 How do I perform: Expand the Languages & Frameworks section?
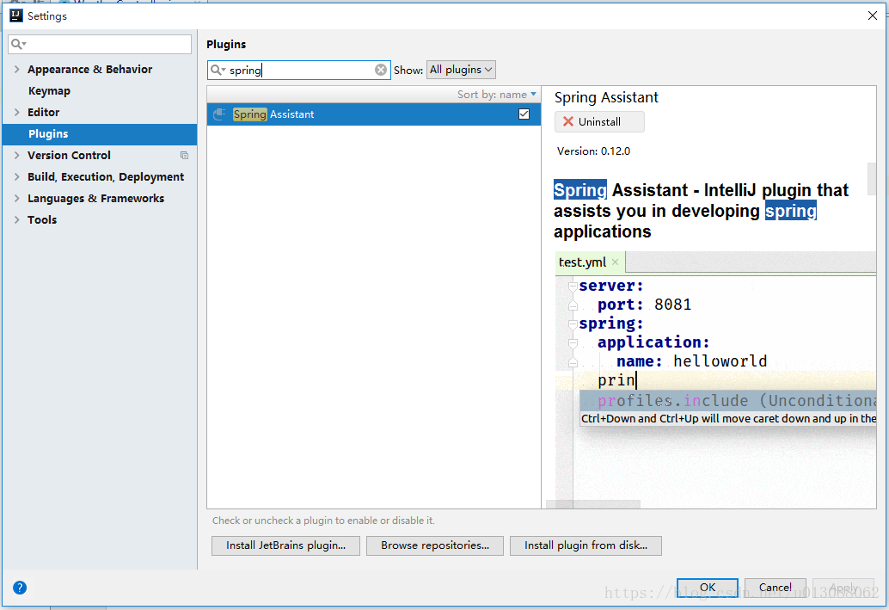click(17, 199)
